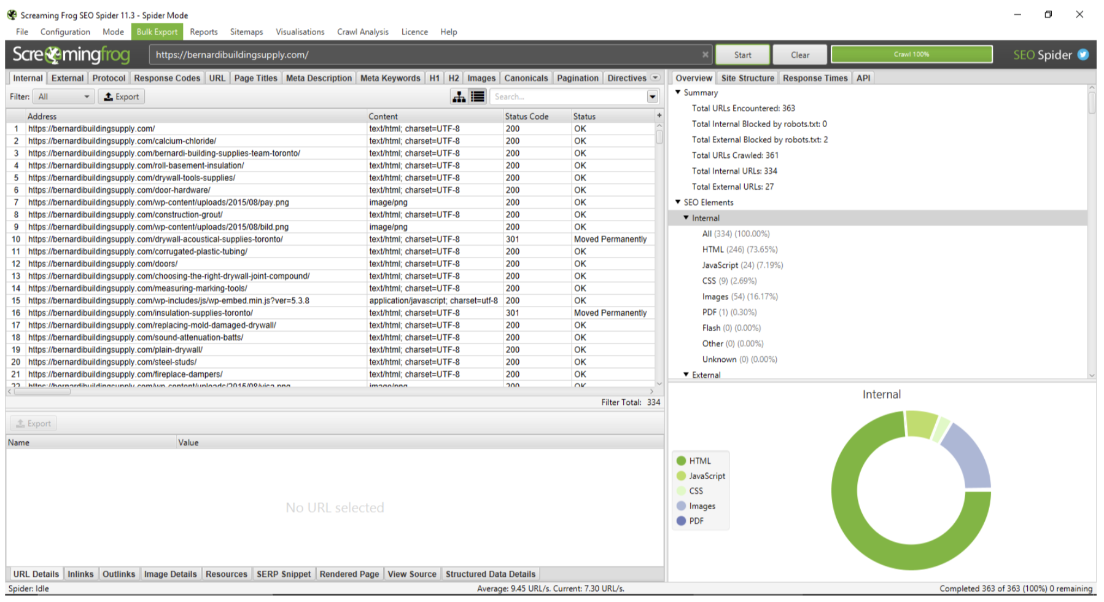
Task: Switch to list view icon
Action: click(478, 96)
